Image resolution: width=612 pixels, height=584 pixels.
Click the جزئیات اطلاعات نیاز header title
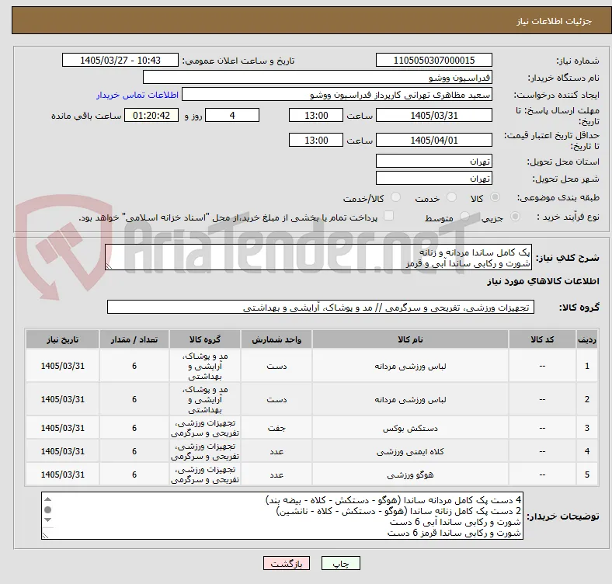555,21
